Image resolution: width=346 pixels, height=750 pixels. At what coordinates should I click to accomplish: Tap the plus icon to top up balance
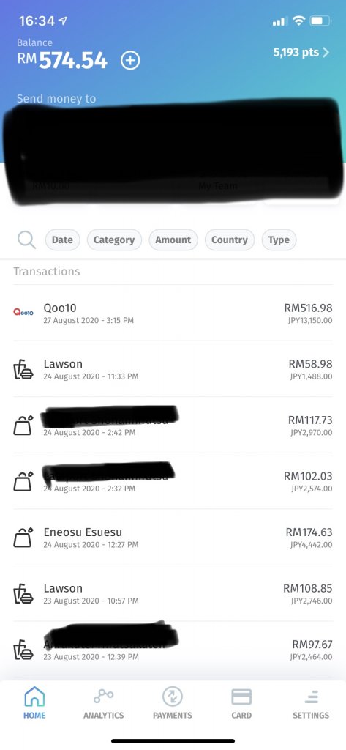tap(130, 61)
